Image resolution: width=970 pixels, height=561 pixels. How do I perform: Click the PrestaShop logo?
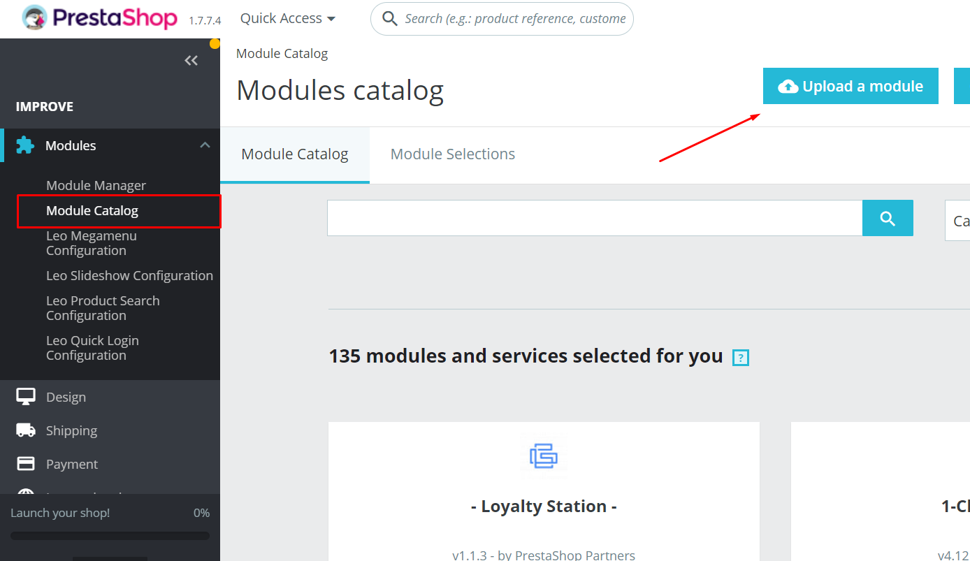coord(98,18)
